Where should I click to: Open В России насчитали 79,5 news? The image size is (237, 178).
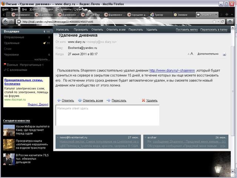click(x=32, y=159)
